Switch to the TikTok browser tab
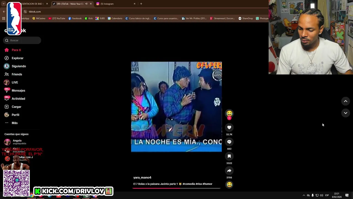This screenshot has width=353, height=199. [72, 4]
